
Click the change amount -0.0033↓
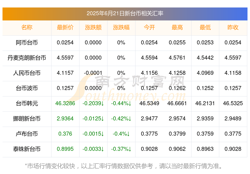(93, 149)
